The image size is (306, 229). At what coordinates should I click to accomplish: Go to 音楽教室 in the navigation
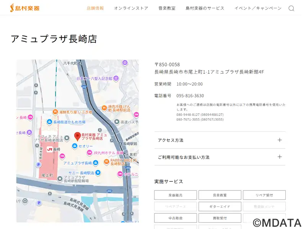point(167,8)
